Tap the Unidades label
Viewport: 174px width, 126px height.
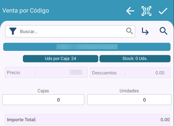pyautogui.click(x=129, y=91)
